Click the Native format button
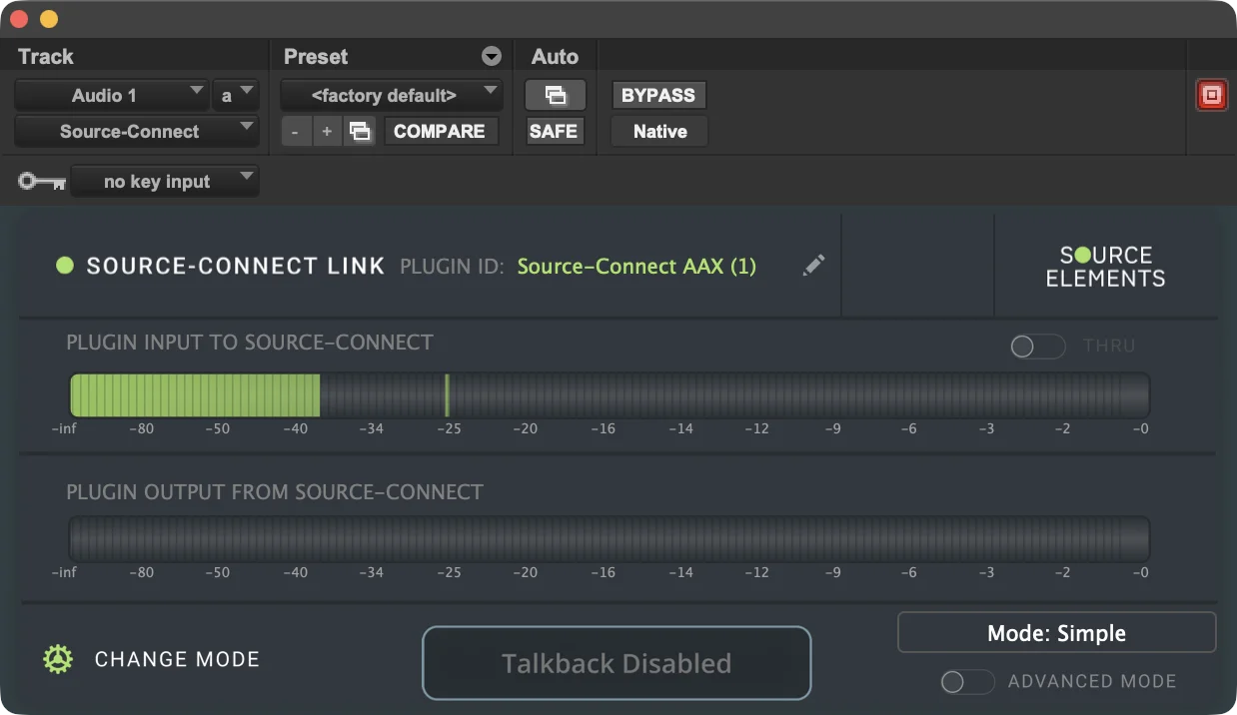 659,131
